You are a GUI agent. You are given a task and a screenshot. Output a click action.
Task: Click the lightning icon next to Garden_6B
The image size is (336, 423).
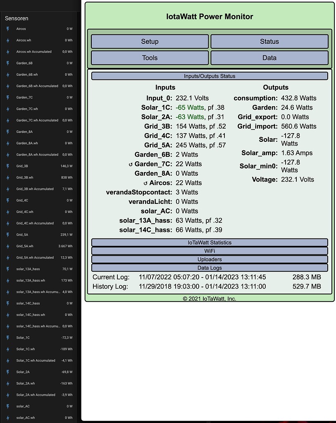coord(8,63)
